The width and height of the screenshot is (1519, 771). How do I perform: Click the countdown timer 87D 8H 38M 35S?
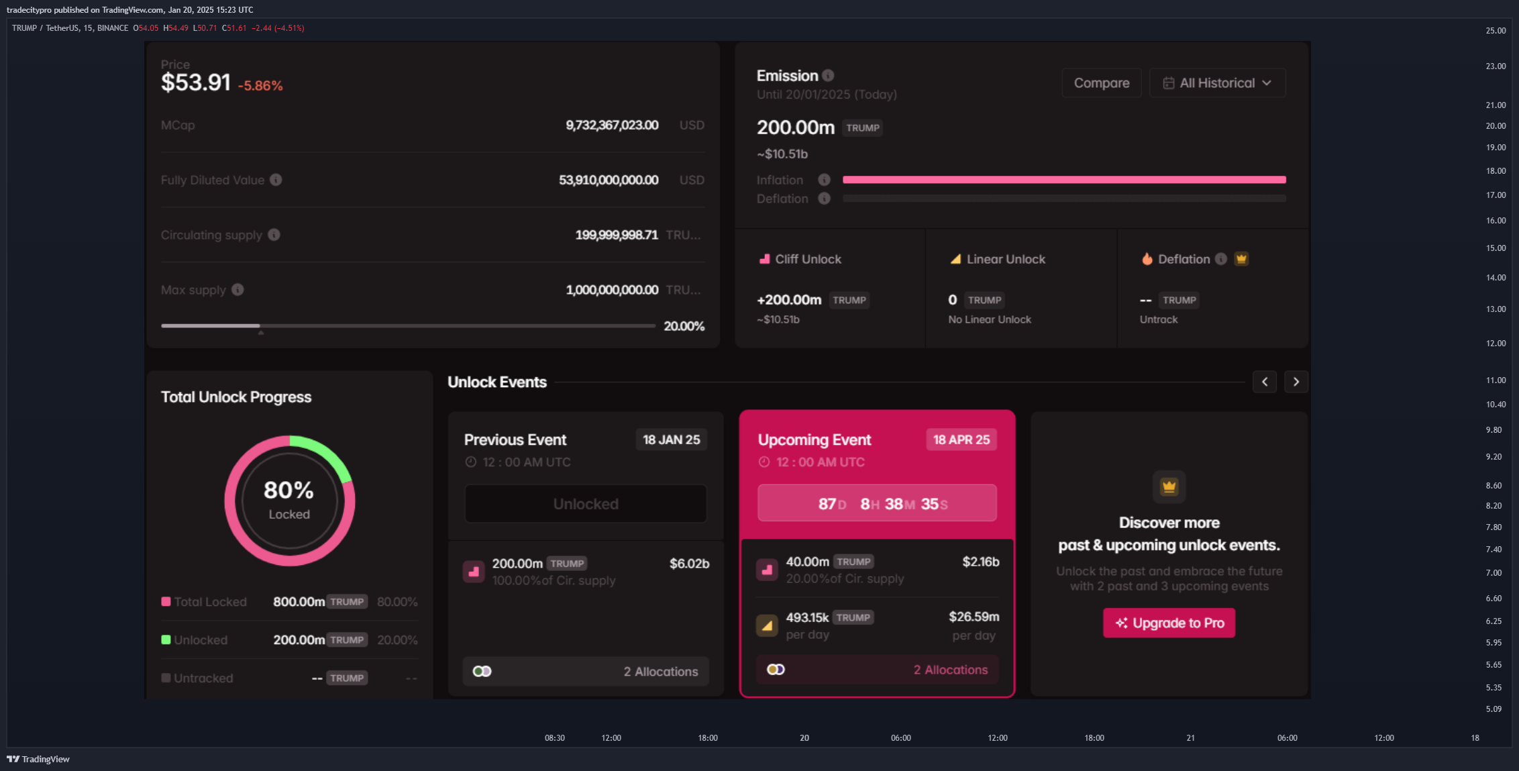pyautogui.click(x=877, y=503)
